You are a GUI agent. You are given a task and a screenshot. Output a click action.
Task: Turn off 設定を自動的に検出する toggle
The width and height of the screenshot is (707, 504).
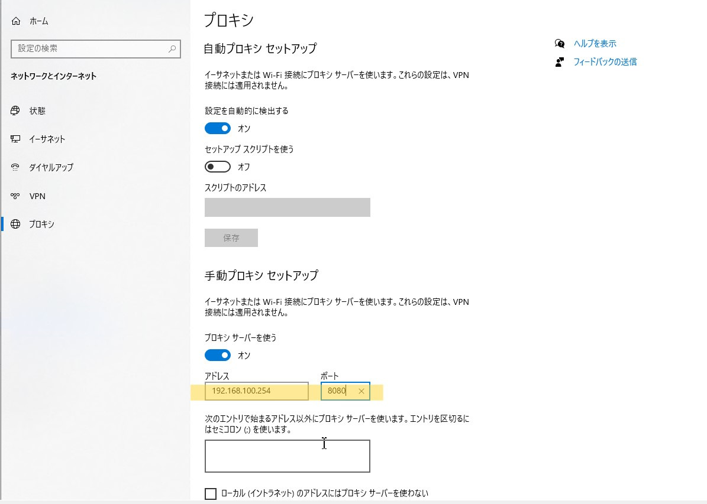(218, 128)
